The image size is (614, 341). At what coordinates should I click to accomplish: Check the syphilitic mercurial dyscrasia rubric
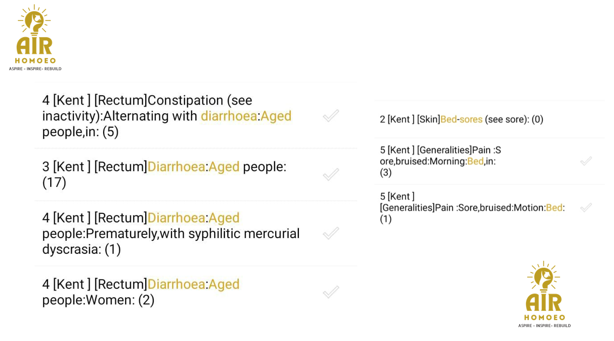click(331, 233)
